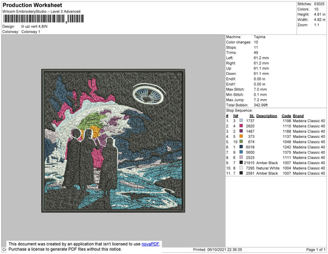Click the 'St.' column header
The height and width of the screenshot is (254, 328).
point(252,116)
